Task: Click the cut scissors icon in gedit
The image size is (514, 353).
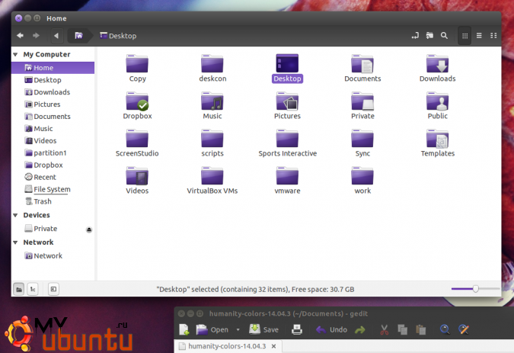Action: (385, 329)
